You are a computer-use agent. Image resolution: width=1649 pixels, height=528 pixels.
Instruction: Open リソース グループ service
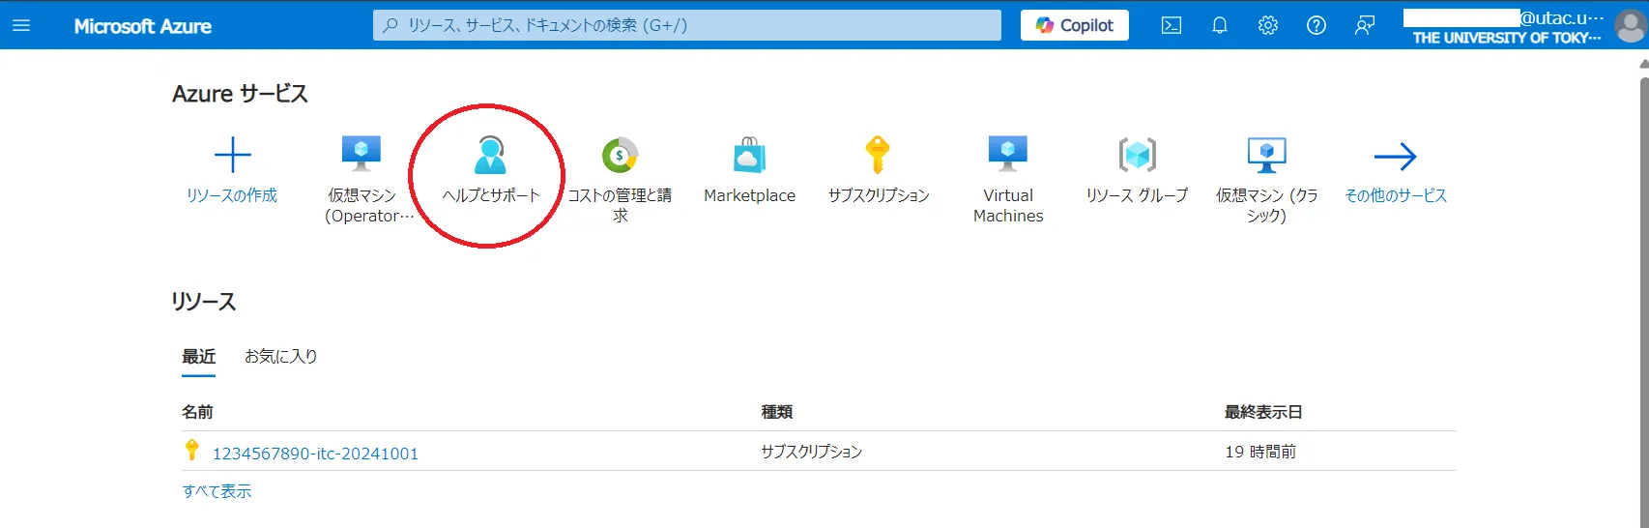[1137, 156]
